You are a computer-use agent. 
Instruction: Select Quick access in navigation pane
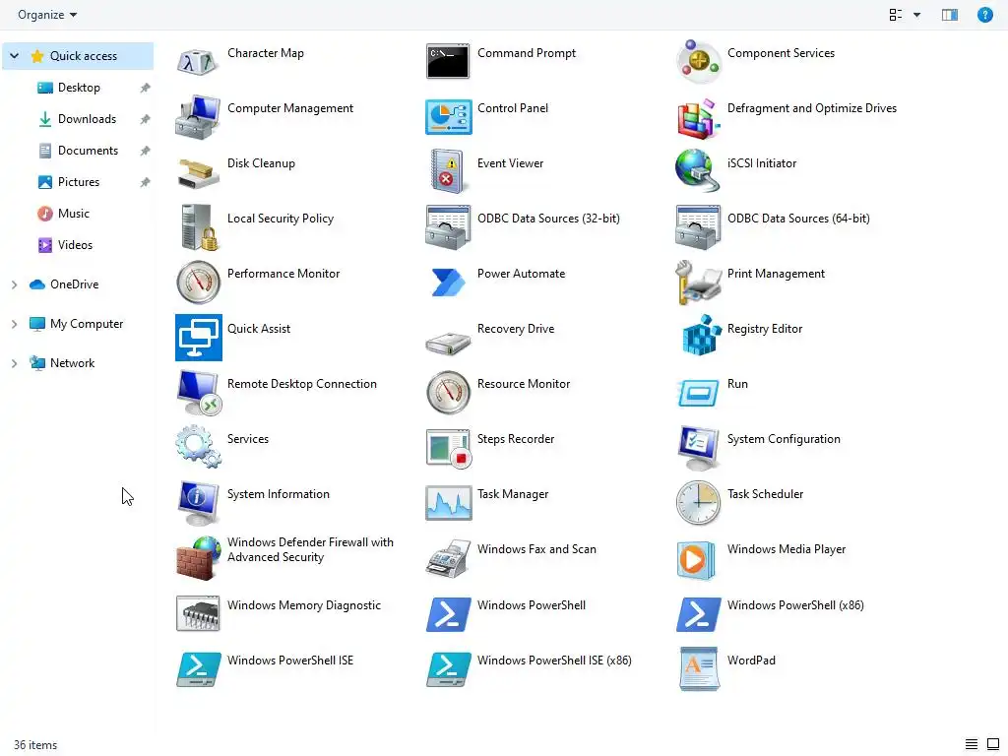coord(78,56)
